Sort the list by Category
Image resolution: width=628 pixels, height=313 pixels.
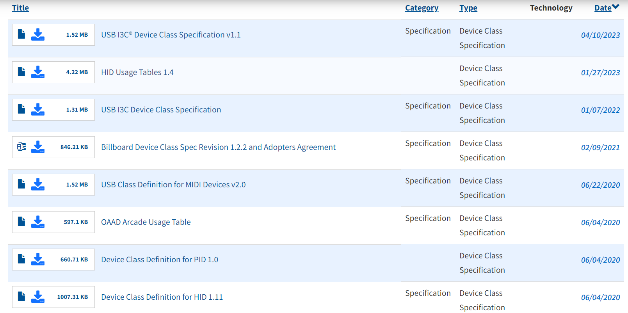click(x=422, y=8)
